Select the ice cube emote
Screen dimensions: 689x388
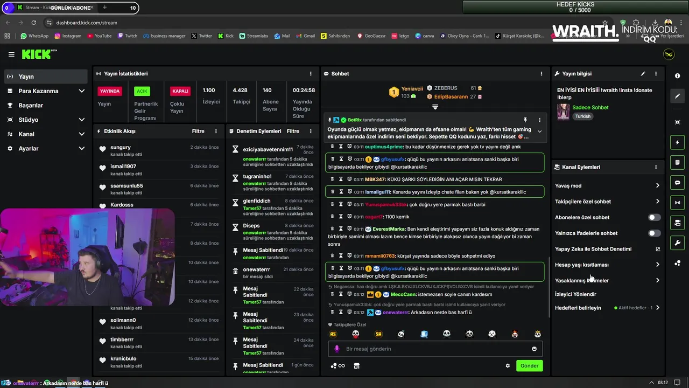[424, 334]
